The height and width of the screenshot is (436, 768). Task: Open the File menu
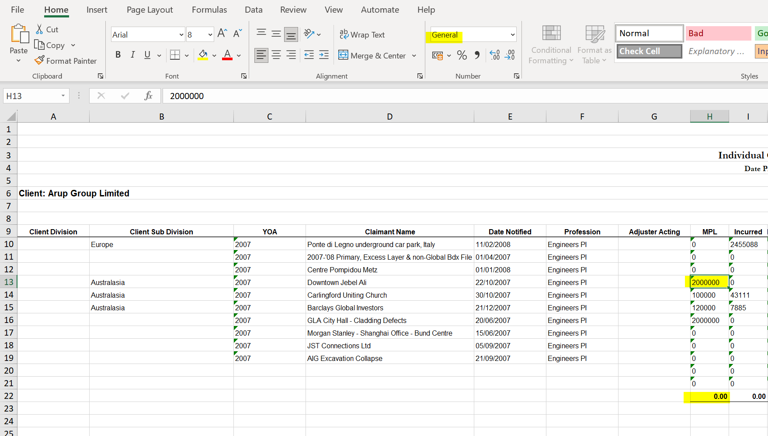tap(17, 10)
